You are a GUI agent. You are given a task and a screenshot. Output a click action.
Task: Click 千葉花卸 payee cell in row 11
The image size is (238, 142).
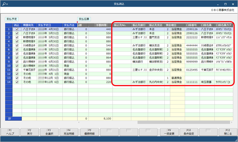tap(29, 70)
